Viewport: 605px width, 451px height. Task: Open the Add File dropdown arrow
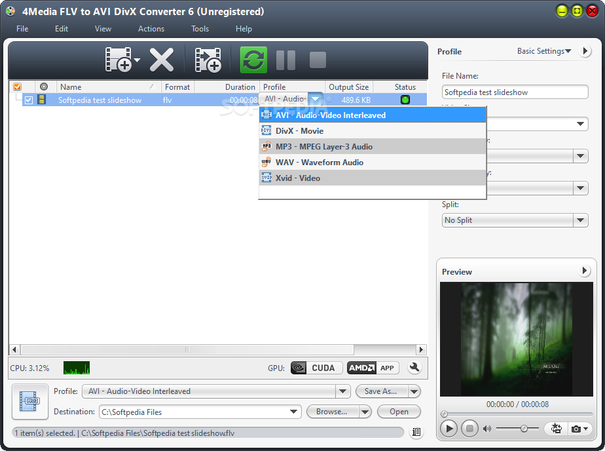(137, 60)
